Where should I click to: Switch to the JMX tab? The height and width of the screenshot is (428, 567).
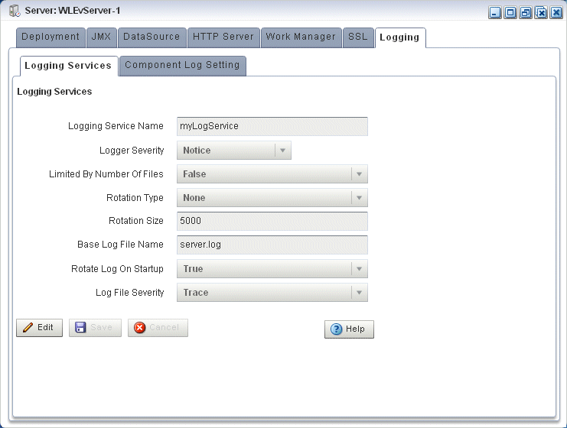click(x=102, y=37)
